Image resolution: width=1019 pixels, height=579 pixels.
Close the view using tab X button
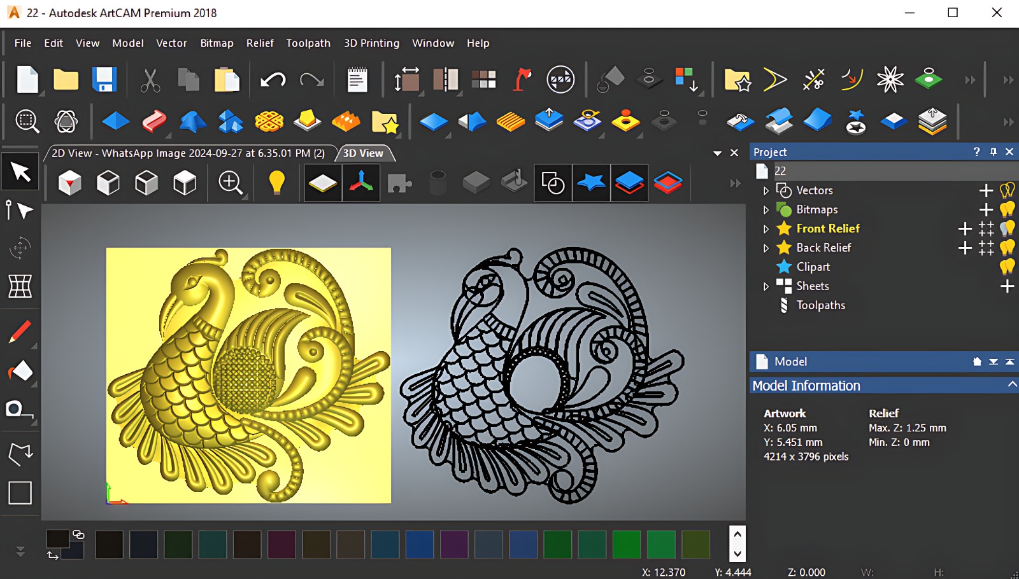coord(734,153)
